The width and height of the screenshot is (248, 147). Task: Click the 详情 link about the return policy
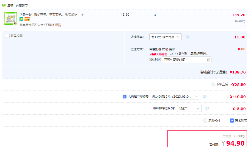(x=58, y=25)
